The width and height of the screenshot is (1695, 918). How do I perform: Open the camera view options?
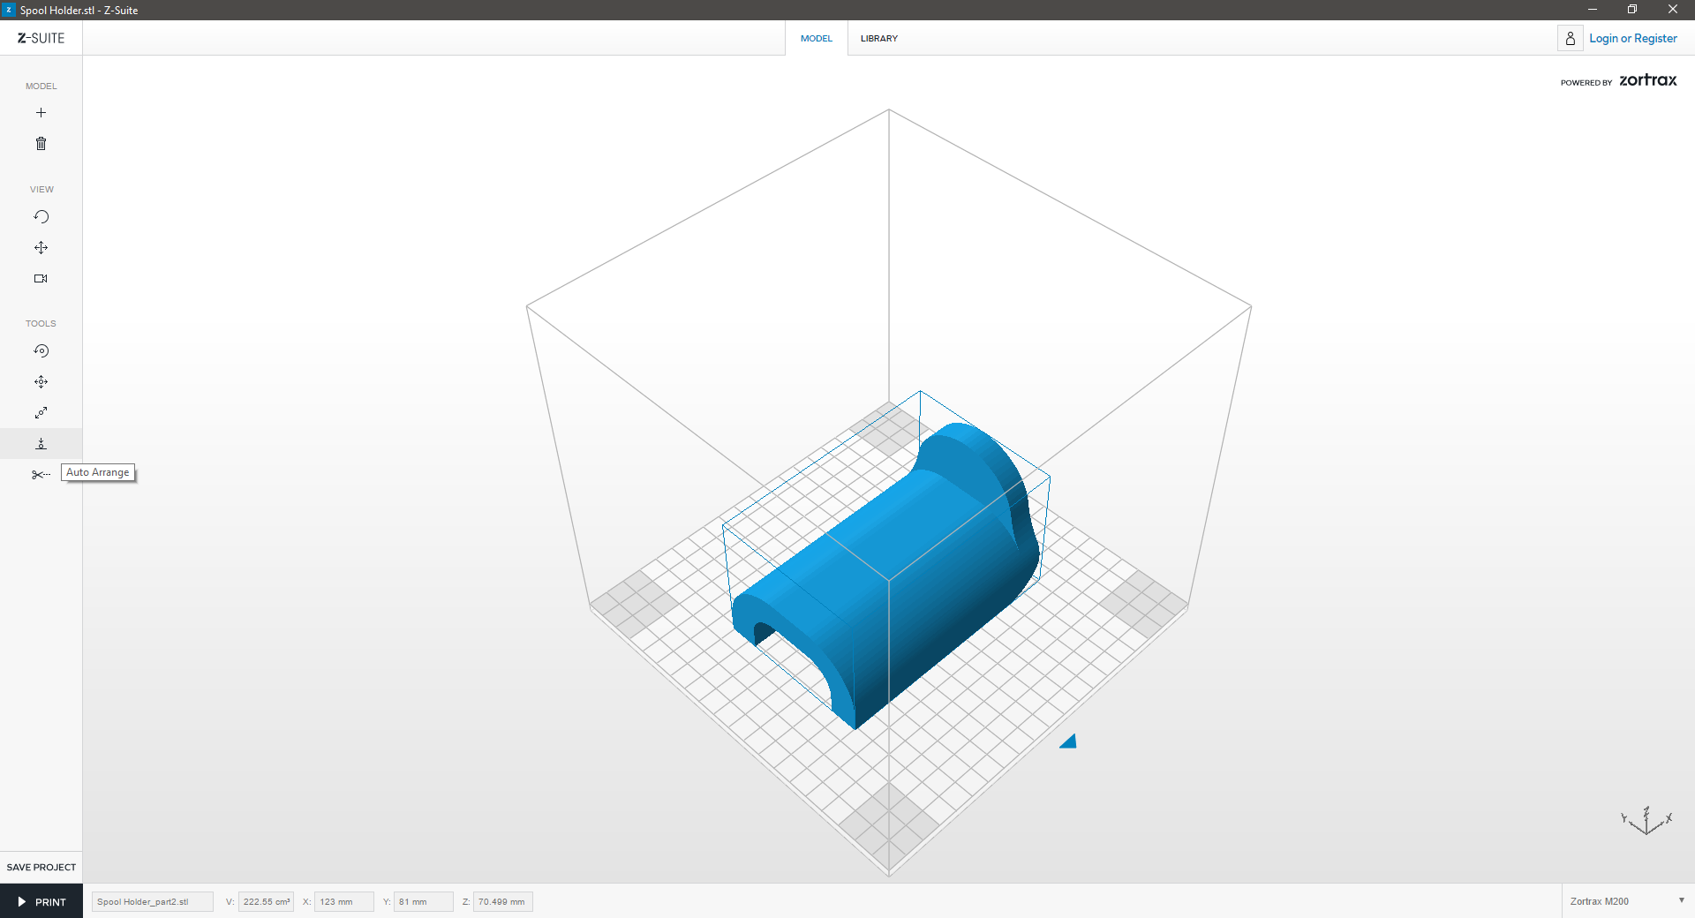tap(41, 279)
